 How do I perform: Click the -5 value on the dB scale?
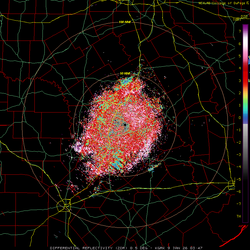tap(239, 179)
